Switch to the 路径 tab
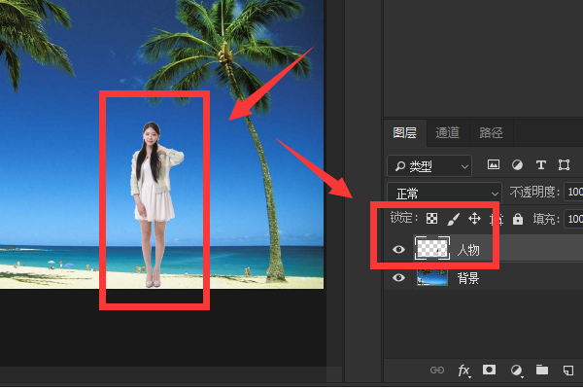This screenshot has height=389, width=583. pos(492,133)
